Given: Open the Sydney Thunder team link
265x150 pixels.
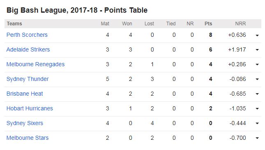Looking at the screenshot, I should pyautogui.click(x=28, y=79).
